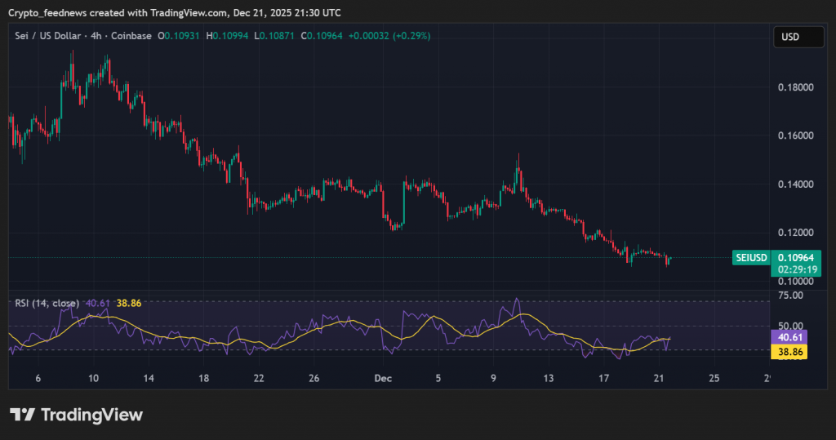The height and width of the screenshot is (440, 836).
Task: Click the 0.14000 price axis label
Action: pyautogui.click(x=794, y=184)
